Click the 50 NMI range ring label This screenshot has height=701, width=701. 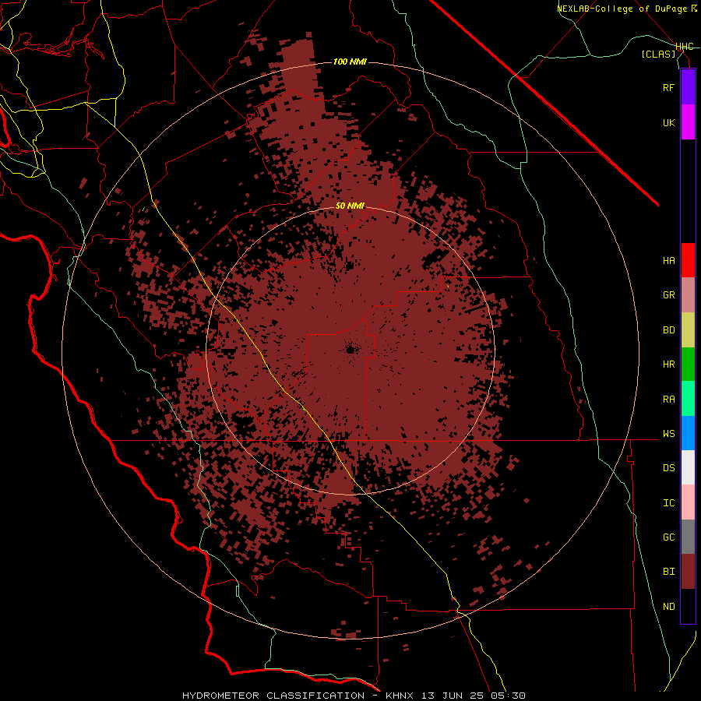(350, 206)
